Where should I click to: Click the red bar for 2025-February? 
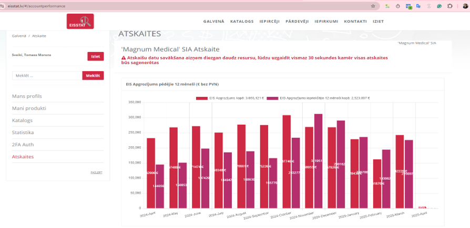(x=377, y=184)
